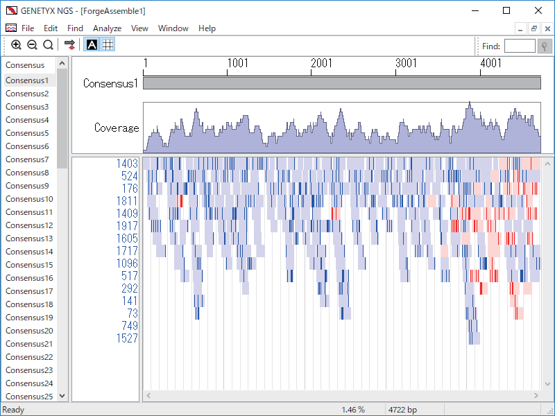Click the arrow with red marker icon

pos(70,45)
